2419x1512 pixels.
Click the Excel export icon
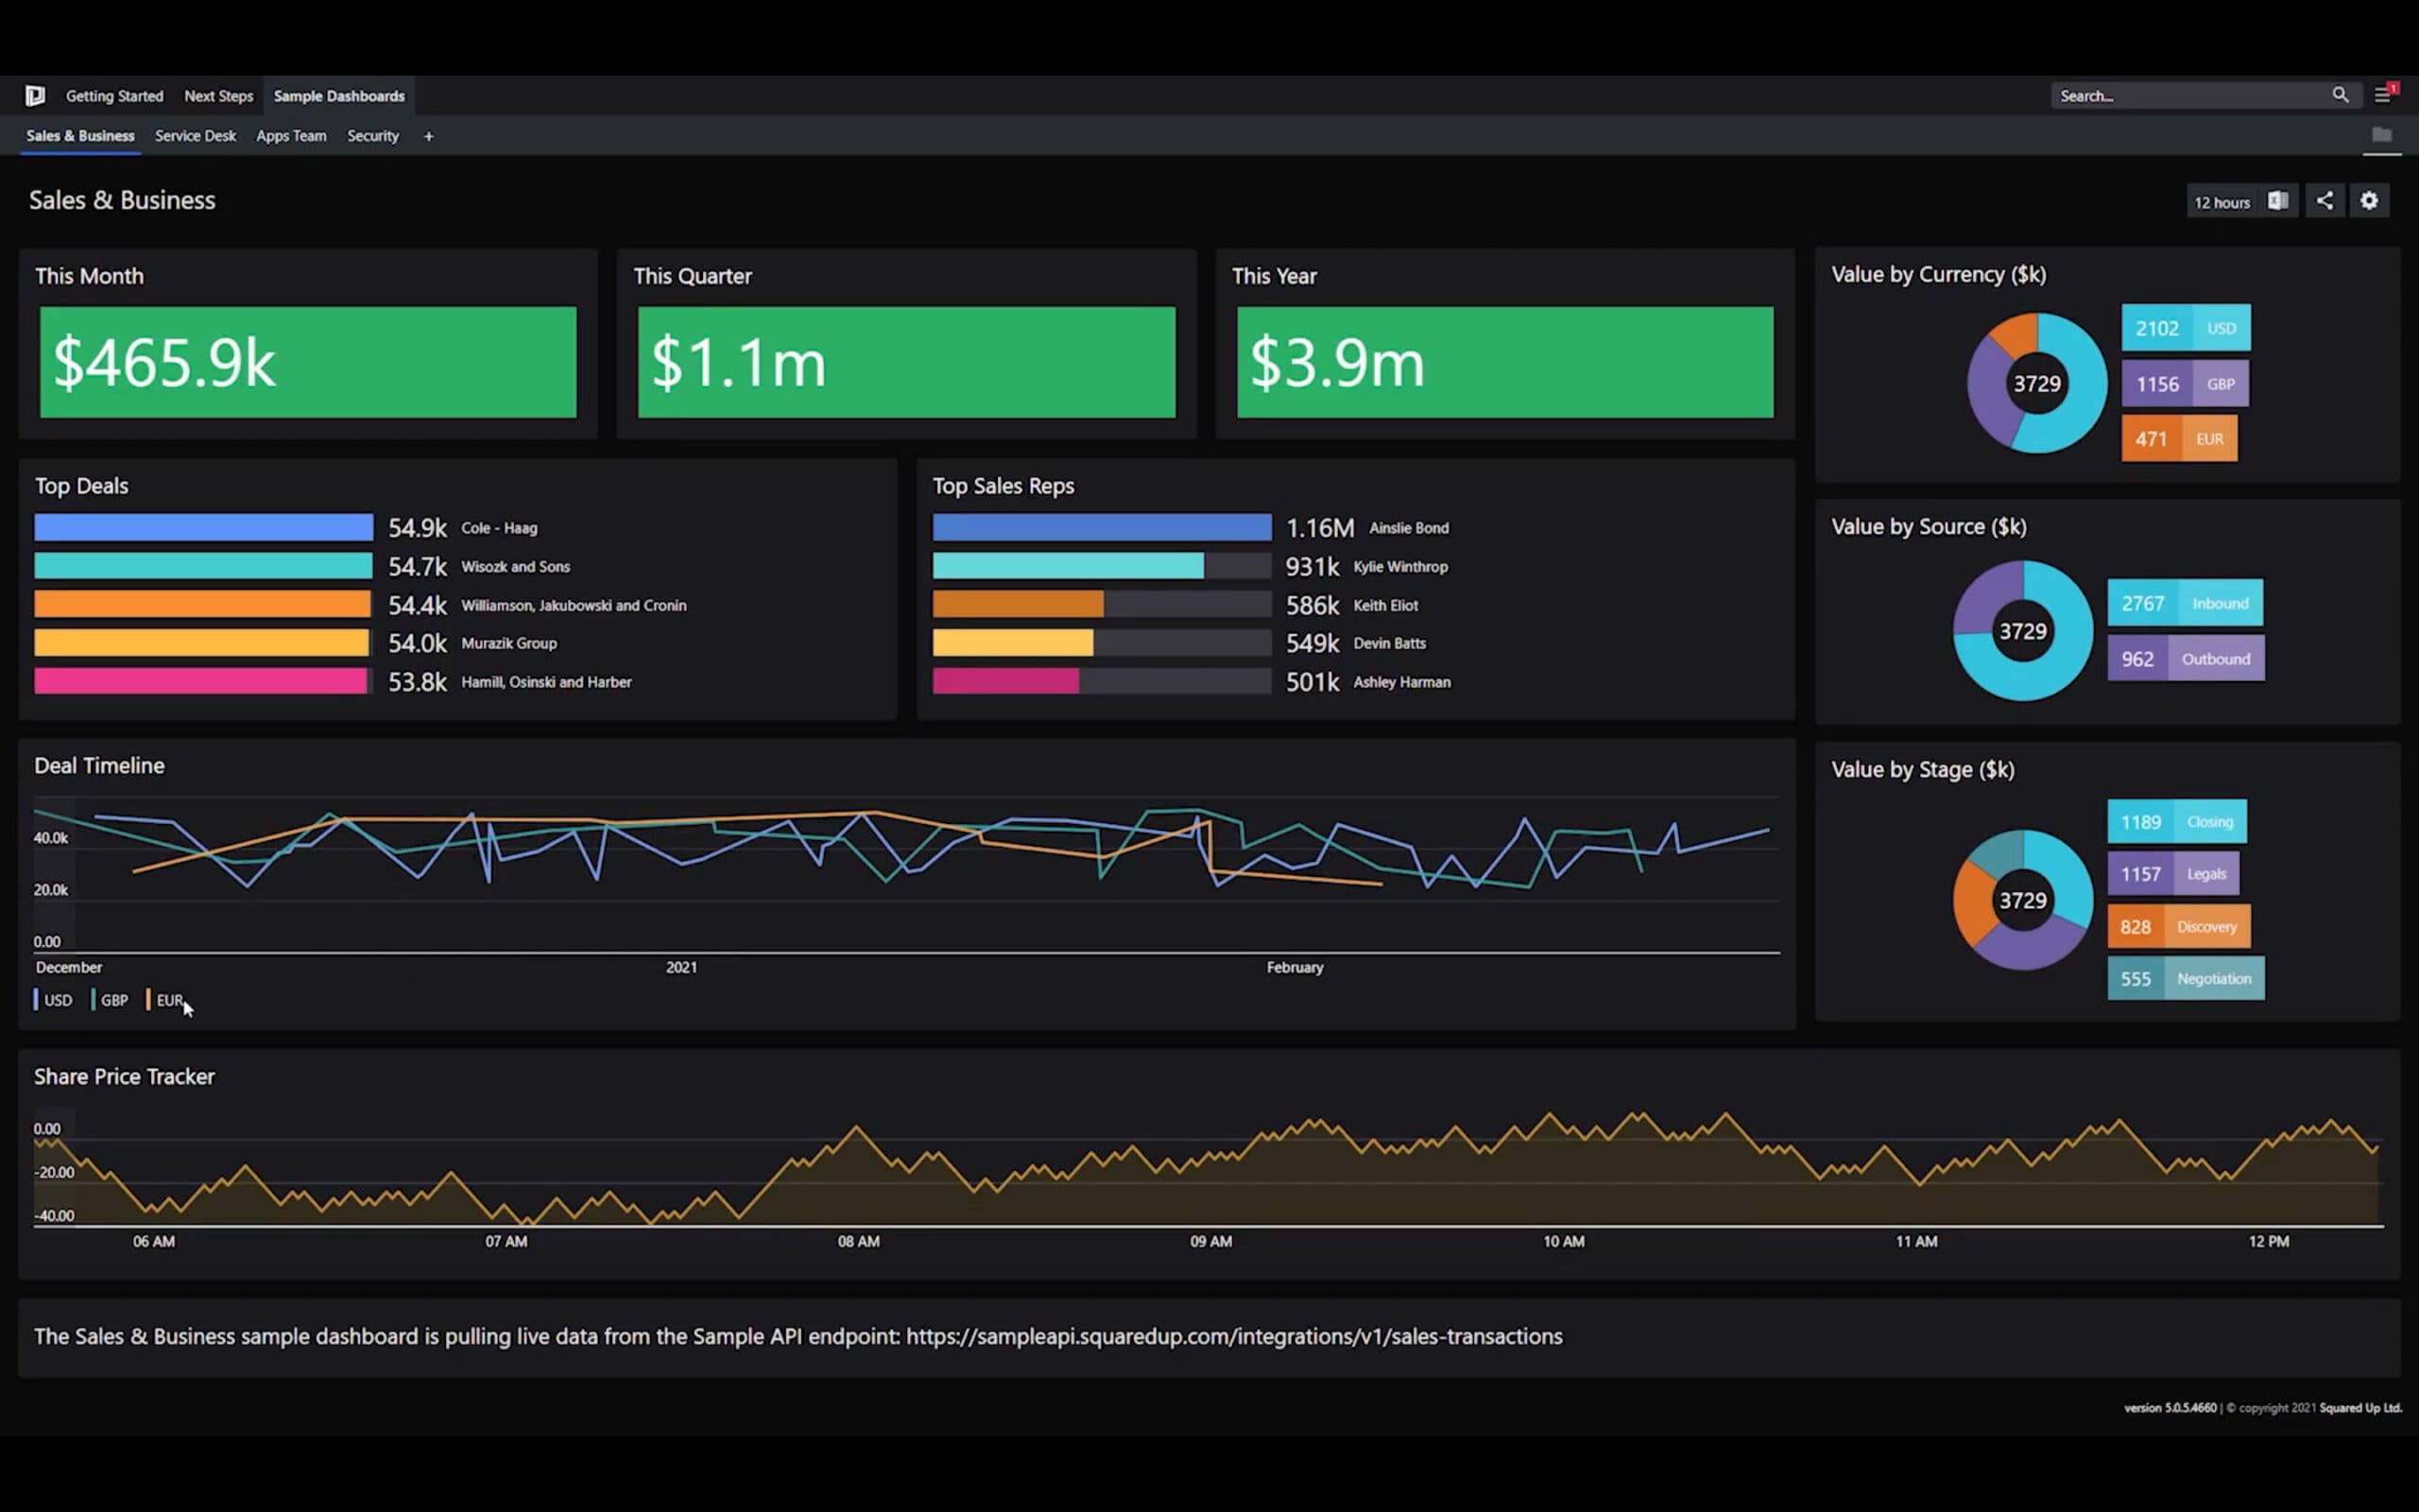click(x=2278, y=201)
